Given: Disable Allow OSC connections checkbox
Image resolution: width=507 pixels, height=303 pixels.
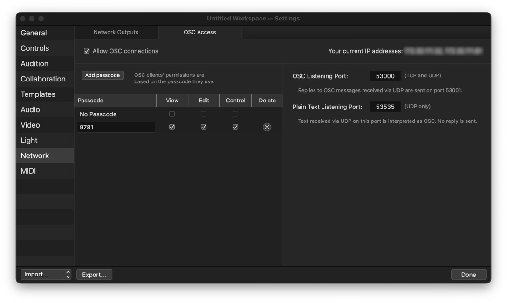Looking at the screenshot, I should tap(87, 51).
